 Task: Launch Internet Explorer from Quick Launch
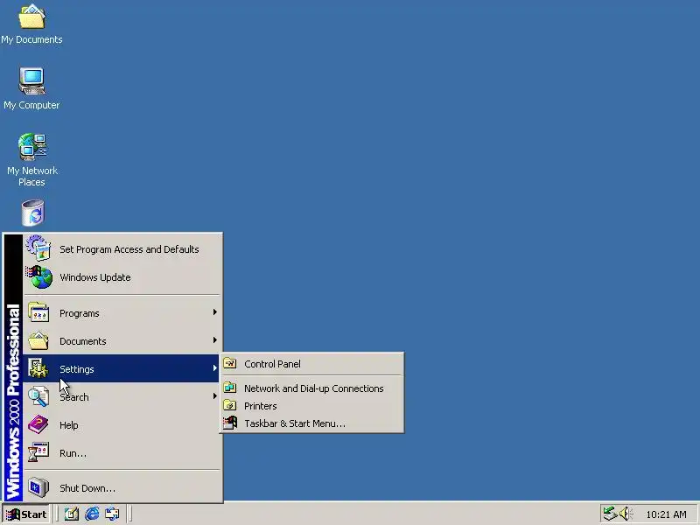tap(92, 514)
